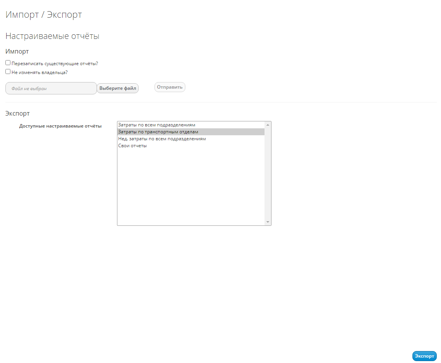Click the report list scrollbar up arrow
Image resolution: width=441 pixels, height=363 pixels.
(x=268, y=125)
